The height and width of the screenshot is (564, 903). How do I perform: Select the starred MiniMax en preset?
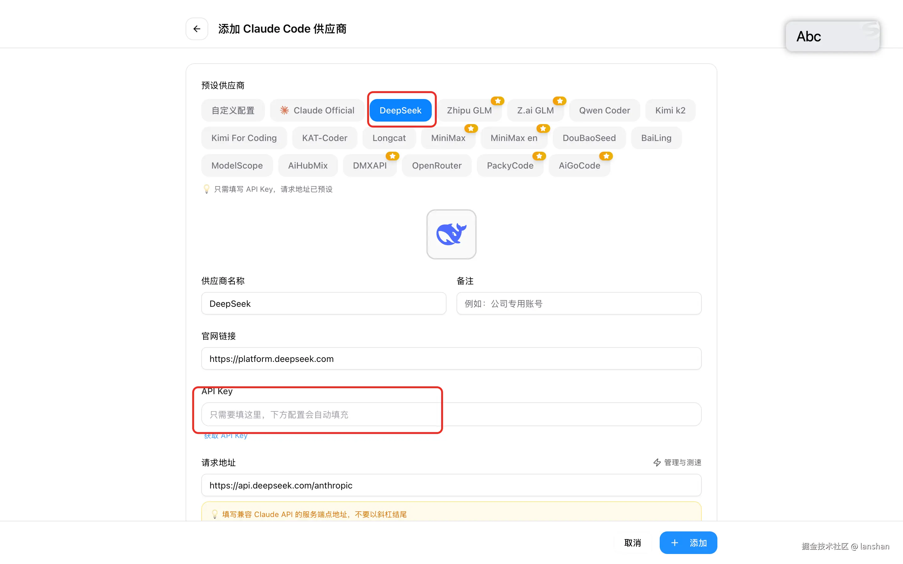(514, 138)
